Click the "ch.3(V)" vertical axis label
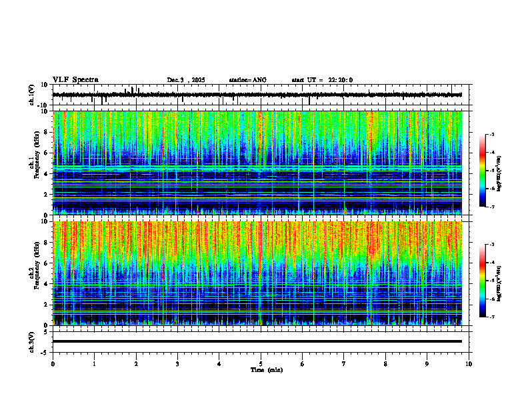The height and width of the screenshot is (408, 528). pos(32,342)
